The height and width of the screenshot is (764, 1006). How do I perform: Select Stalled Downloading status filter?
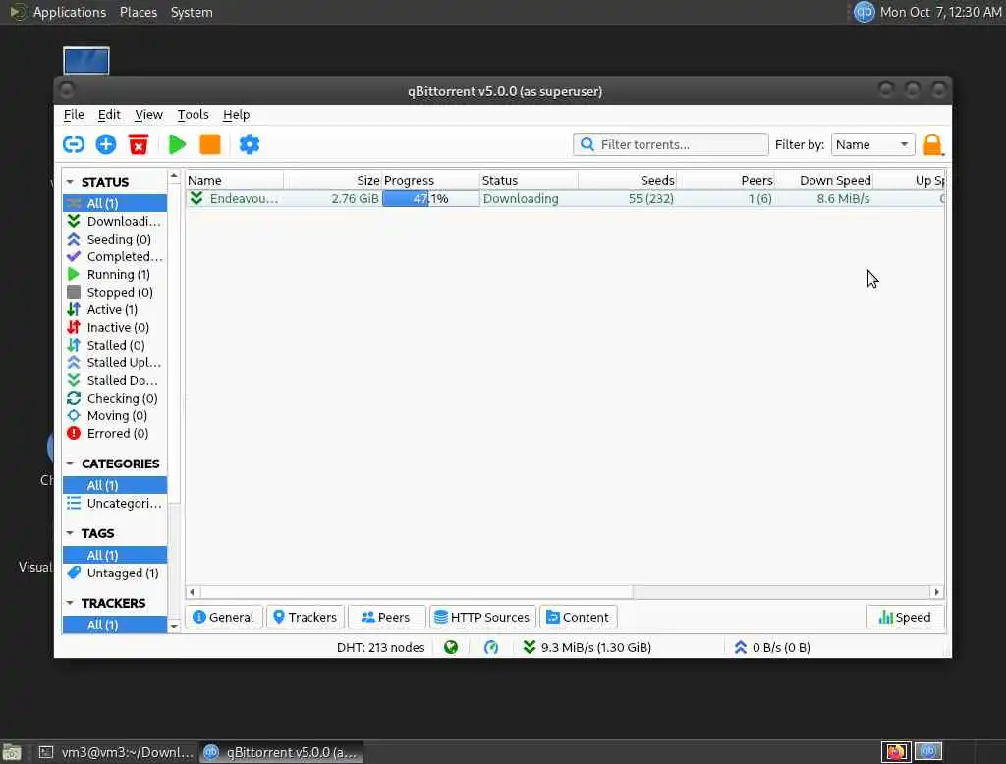115,380
